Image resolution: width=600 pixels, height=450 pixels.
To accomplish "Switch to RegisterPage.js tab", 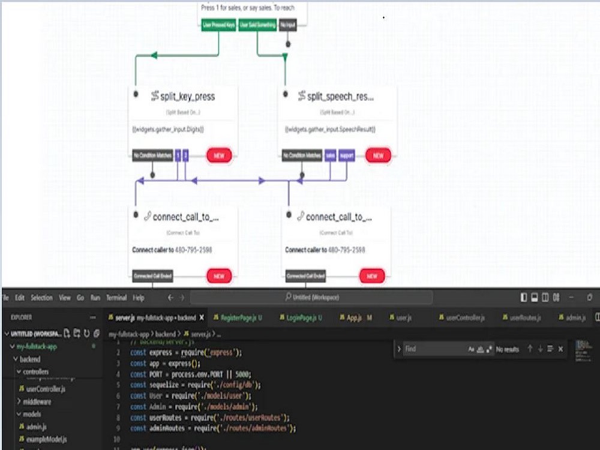I will pos(238,317).
